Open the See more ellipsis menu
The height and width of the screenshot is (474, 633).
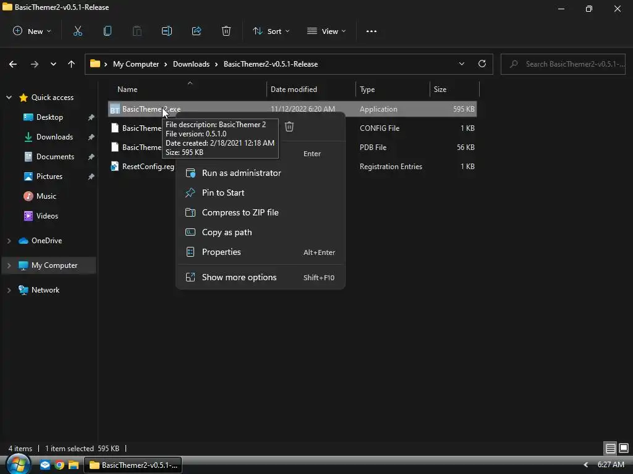coord(372,31)
